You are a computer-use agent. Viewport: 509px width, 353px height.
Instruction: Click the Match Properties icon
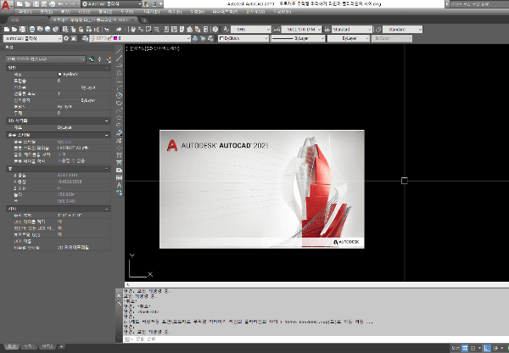pyautogui.click(x=97, y=29)
